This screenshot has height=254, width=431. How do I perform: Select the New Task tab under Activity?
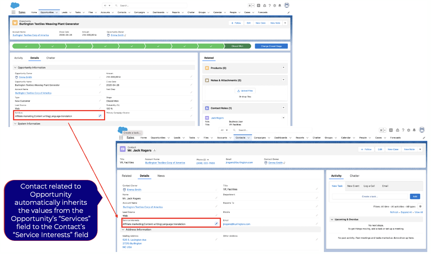[x=337, y=186]
